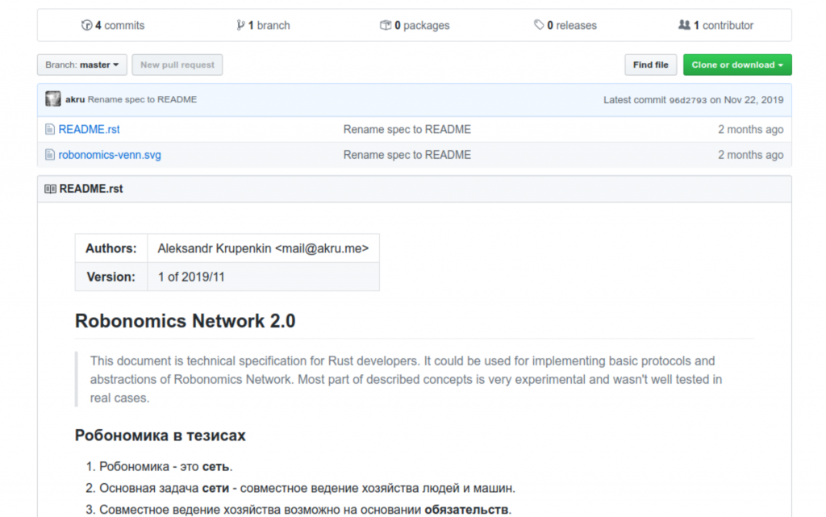Click the Robonomics Network 2.0 heading
826x517 pixels.
coord(186,321)
